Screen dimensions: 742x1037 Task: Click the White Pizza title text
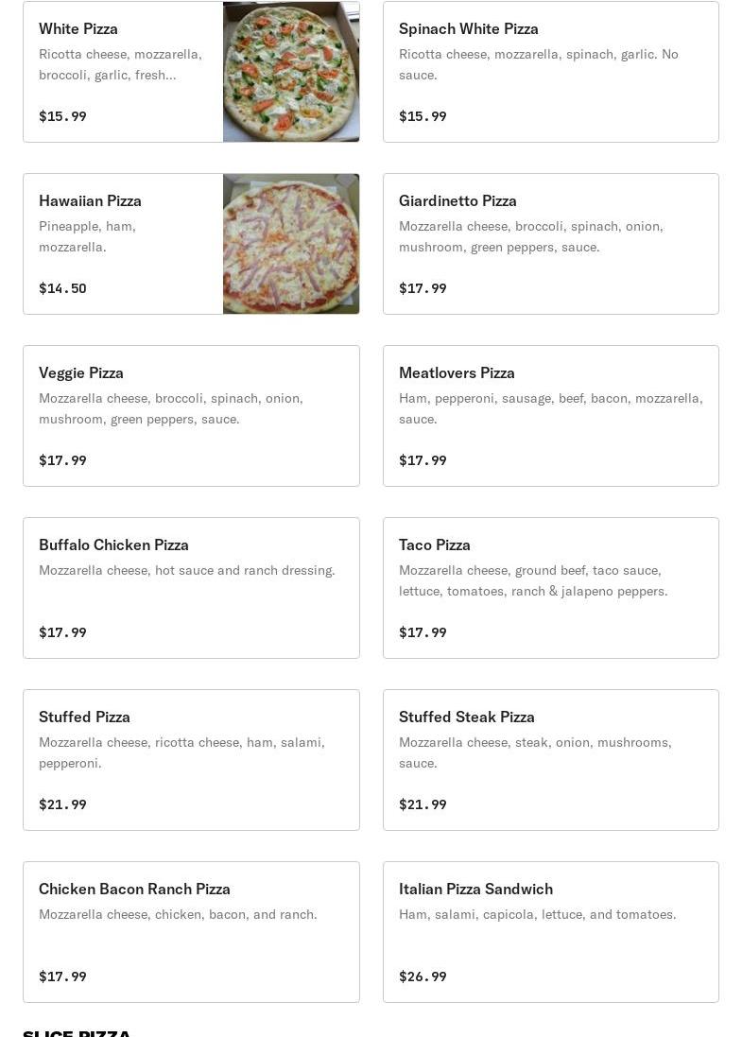78,28
